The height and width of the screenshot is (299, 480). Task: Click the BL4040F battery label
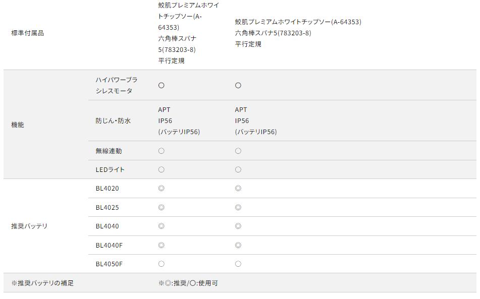tap(109, 245)
